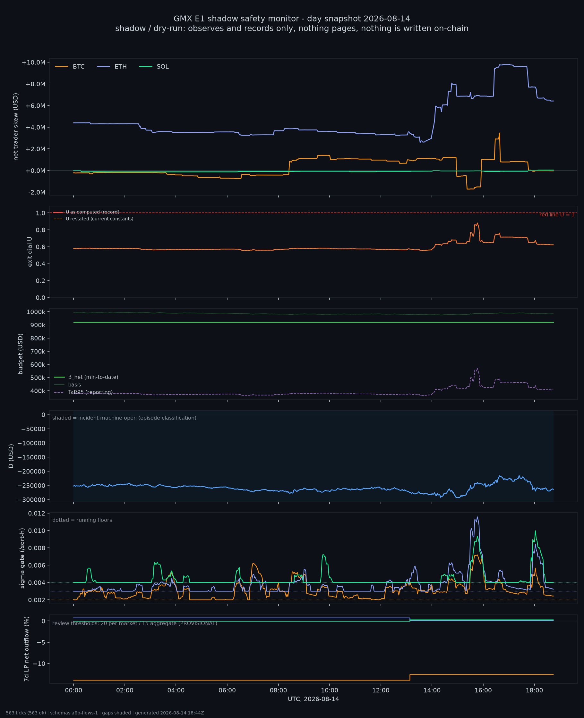The height and width of the screenshot is (718, 584).
Task: Click the 'D (USD)' axis label
Action: (11, 456)
